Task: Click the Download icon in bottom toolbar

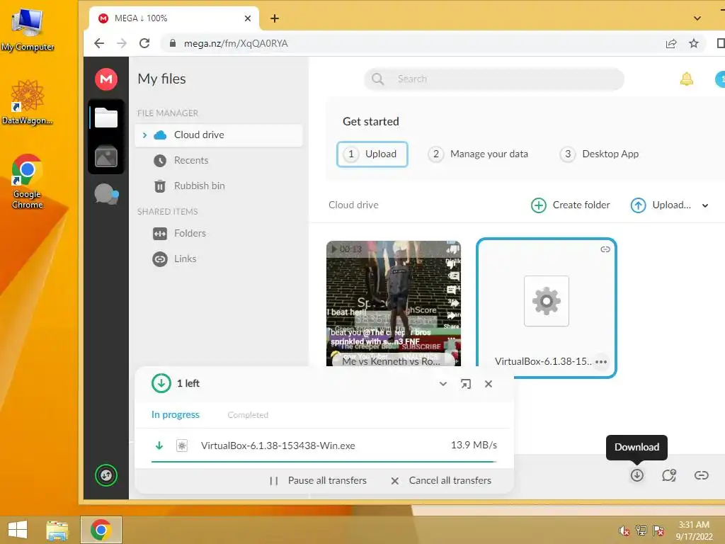Action: click(x=636, y=475)
